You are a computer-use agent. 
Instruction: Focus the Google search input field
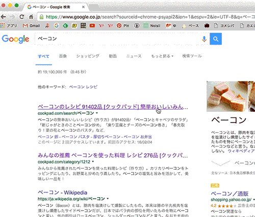pos(118,39)
